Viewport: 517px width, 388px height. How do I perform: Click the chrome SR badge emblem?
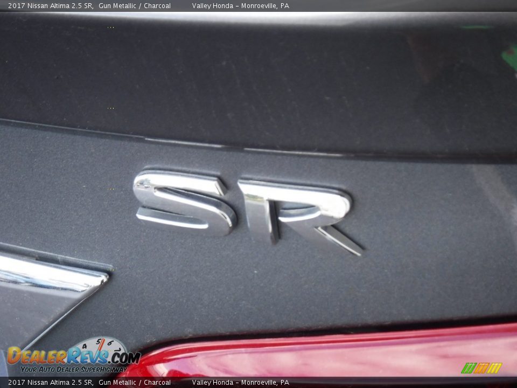[248, 213]
